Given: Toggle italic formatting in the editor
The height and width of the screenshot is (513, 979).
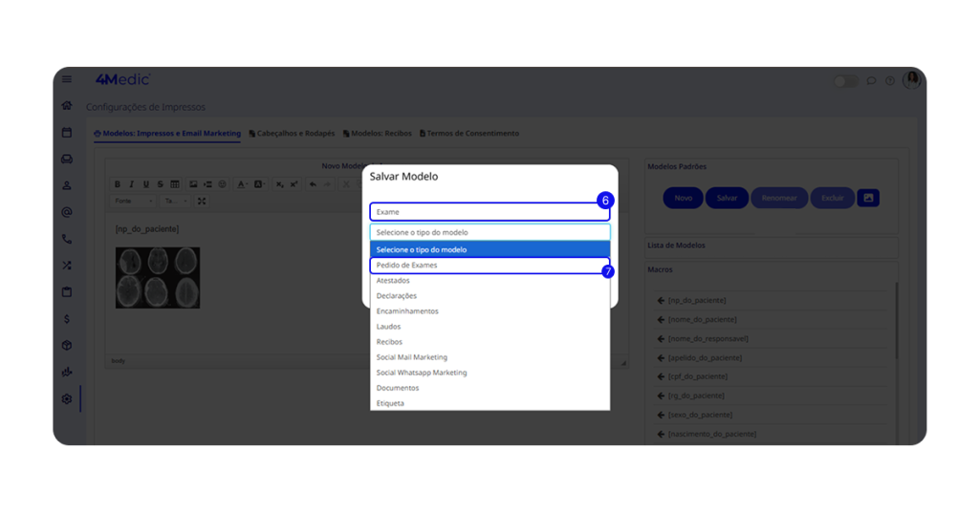Looking at the screenshot, I should click(132, 184).
